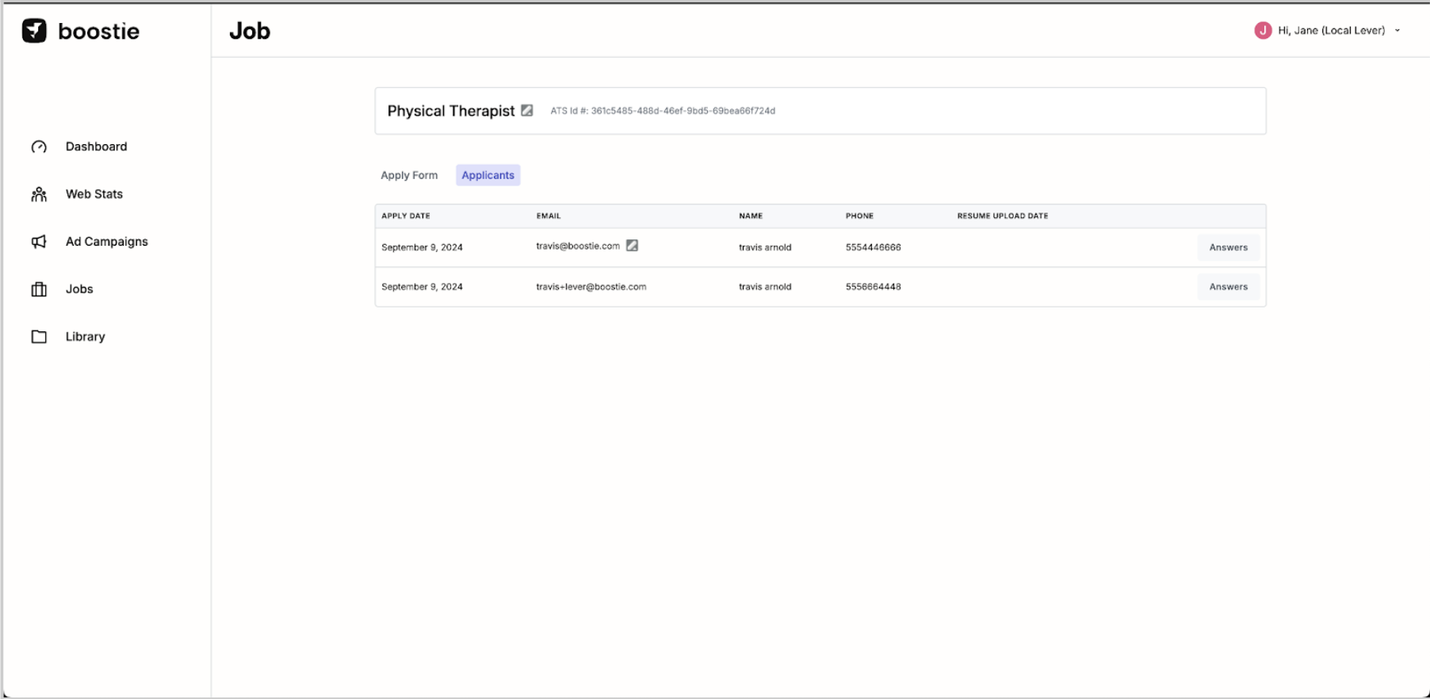The image size is (1430, 699).
Task: Edit the Physical Therapist job title
Action: coord(526,111)
